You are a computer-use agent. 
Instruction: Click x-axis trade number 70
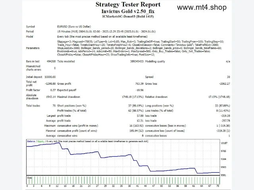click(x=218, y=186)
